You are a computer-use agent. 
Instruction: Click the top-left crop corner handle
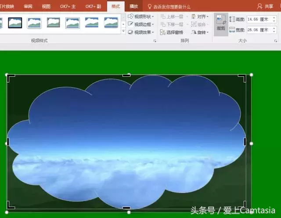11,78
